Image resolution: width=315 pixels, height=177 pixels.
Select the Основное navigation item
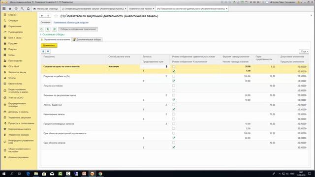tap(45, 23)
